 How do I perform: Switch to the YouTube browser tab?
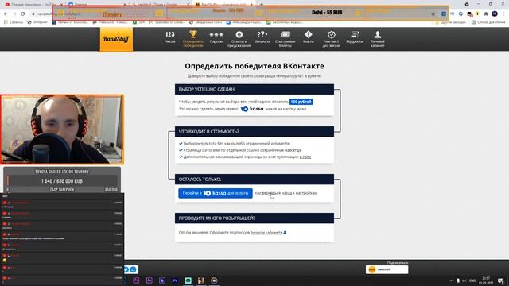coord(33,5)
